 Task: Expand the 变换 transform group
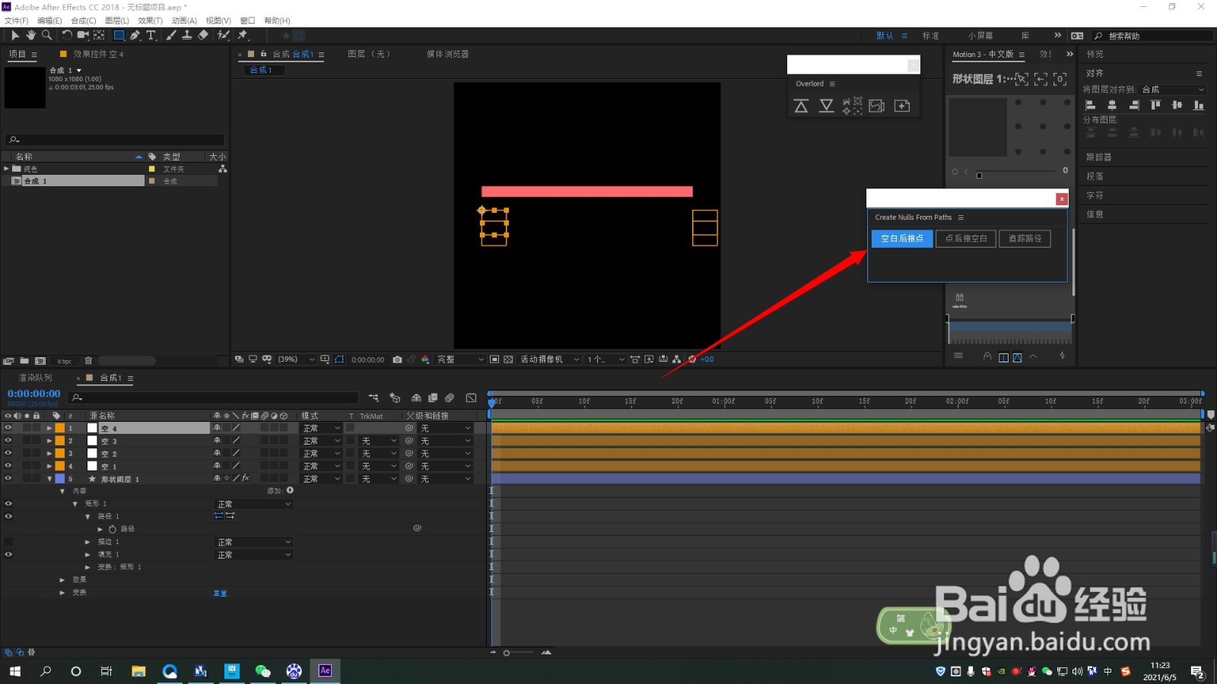point(62,593)
